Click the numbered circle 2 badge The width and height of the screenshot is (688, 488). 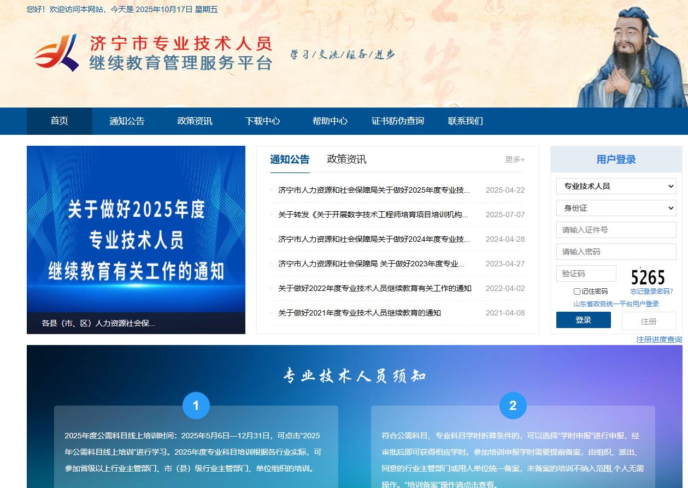click(513, 406)
